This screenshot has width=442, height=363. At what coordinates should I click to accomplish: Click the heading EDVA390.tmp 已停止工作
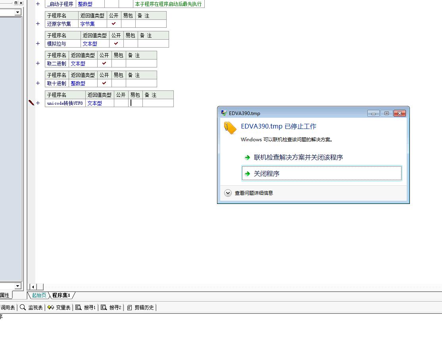pyautogui.click(x=279, y=126)
